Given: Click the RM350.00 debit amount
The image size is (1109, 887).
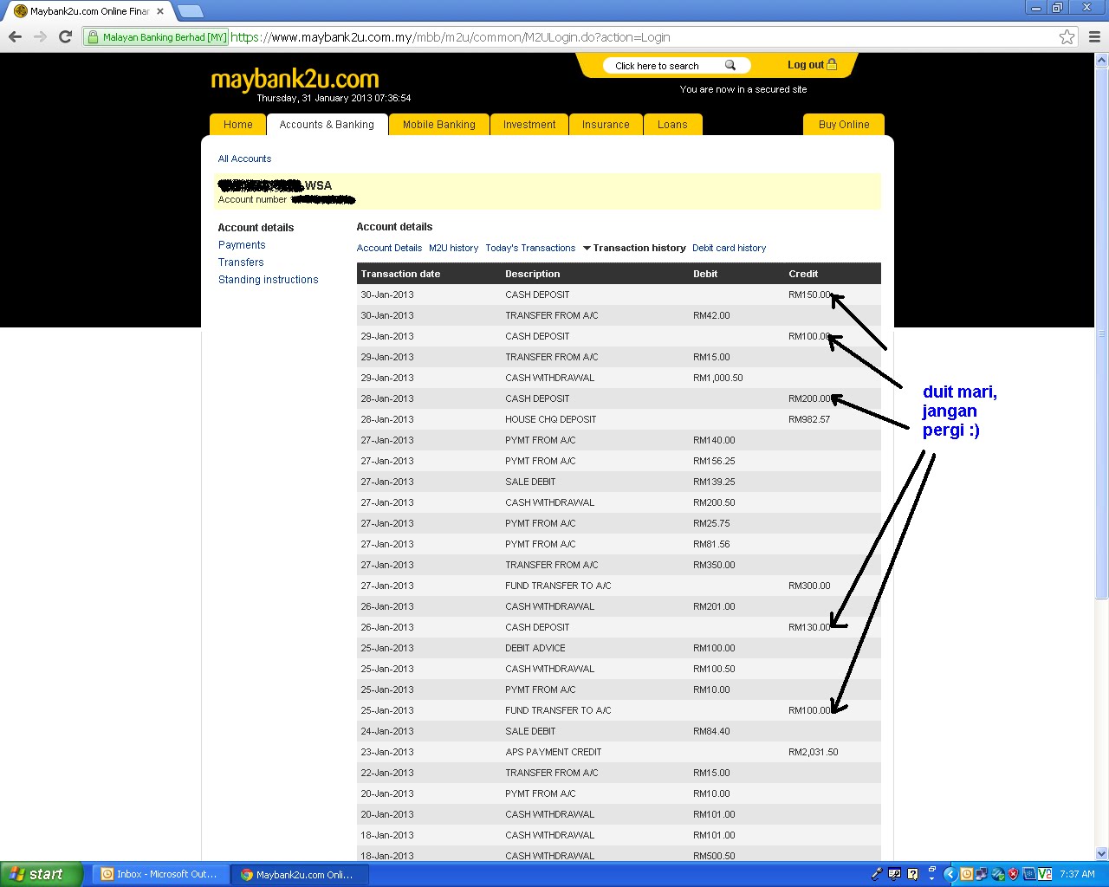Looking at the screenshot, I should (714, 565).
